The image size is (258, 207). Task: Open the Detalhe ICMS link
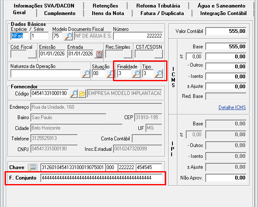point(232,107)
